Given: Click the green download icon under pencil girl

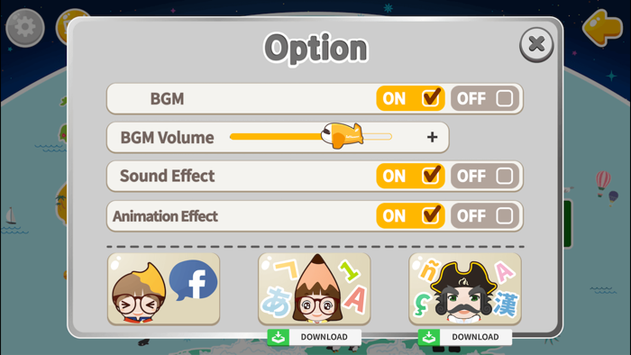Looking at the screenshot, I should pyautogui.click(x=278, y=337).
